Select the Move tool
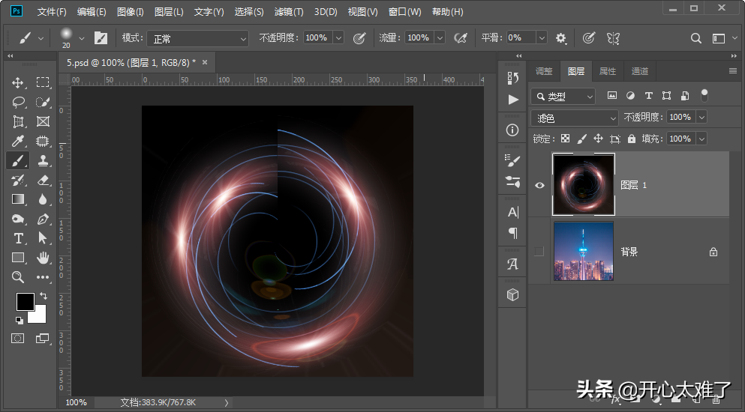The image size is (745, 412). pyautogui.click(x=17, y=82)
